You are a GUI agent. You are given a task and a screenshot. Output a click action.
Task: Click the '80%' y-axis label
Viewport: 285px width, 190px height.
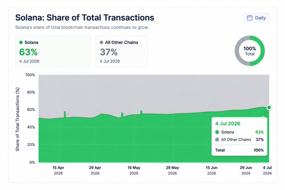click(x=31, y=92)
